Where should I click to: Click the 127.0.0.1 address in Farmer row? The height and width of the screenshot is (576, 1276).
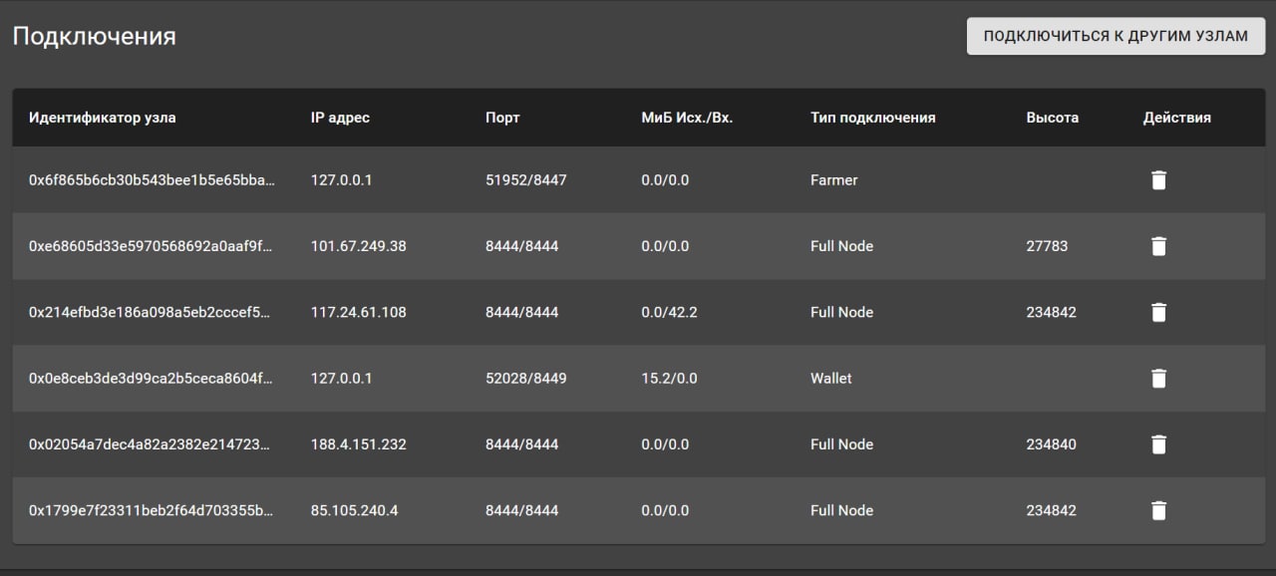(x=341, y=180)
